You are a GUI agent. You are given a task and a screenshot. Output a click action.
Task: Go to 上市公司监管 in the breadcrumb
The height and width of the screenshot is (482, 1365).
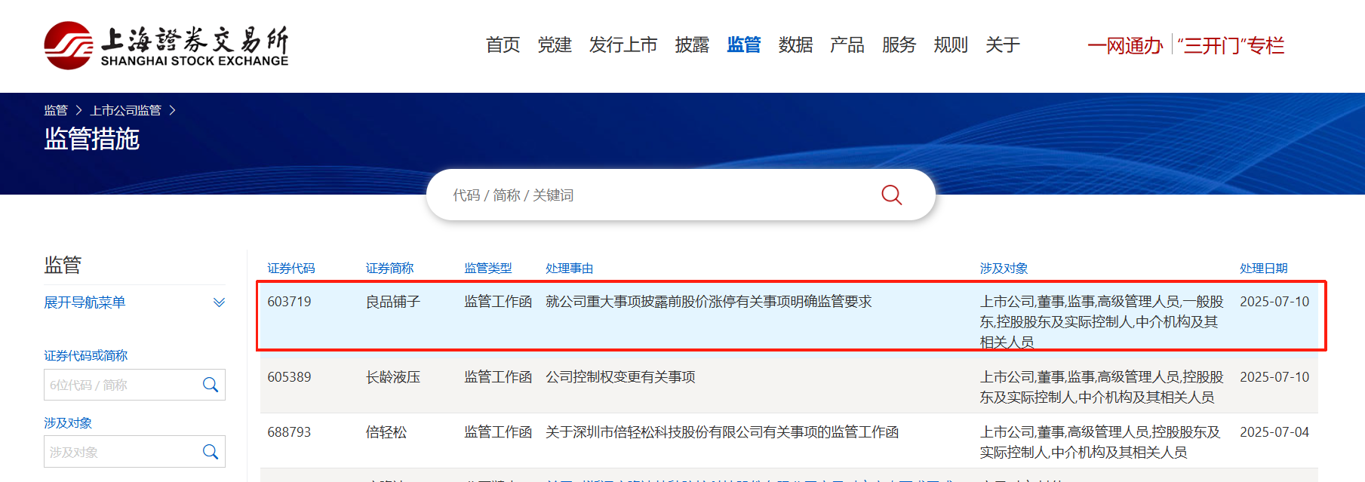click(126, 110)
